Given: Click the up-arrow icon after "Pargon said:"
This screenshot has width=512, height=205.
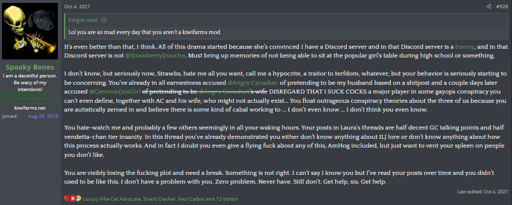Looking at the screenshot, I should (104, 20).
